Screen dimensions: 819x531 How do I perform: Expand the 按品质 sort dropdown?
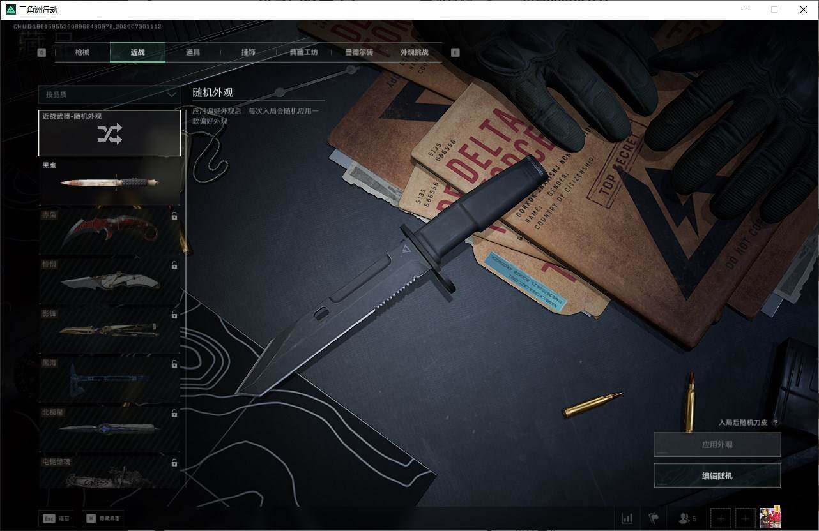pyautogui.click(x=109, y=94)
